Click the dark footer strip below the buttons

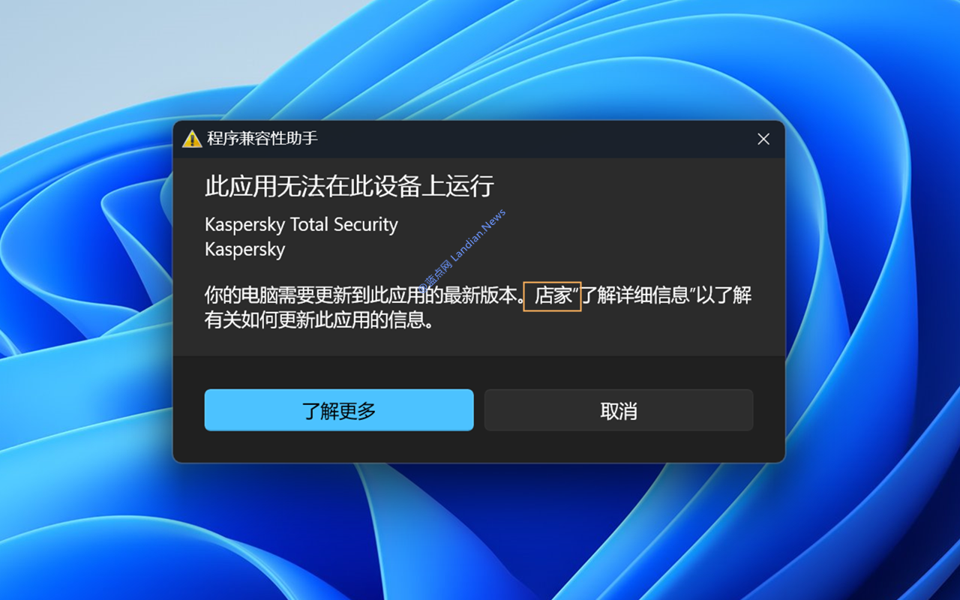pyautogui.click(x=478, y=447)
